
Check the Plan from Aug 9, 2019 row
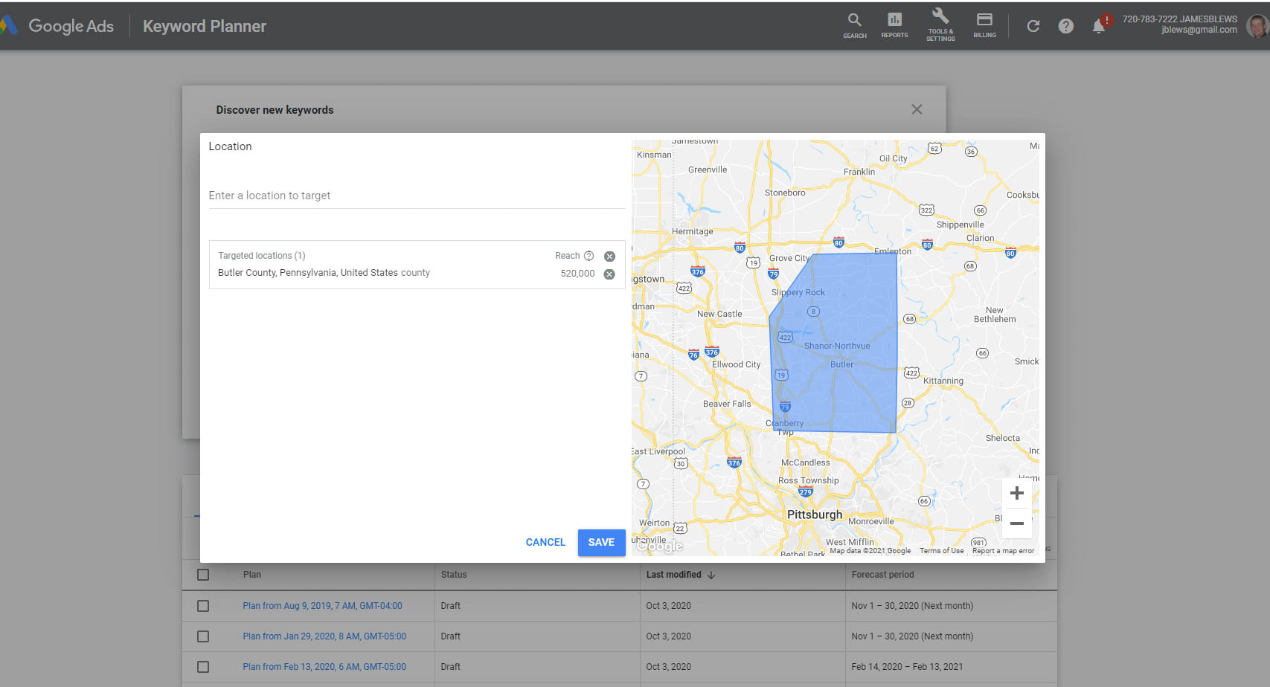pyautogui.click(x=203, y=606)
